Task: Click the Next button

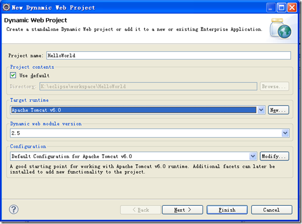Action: click(x=182, y=210)
